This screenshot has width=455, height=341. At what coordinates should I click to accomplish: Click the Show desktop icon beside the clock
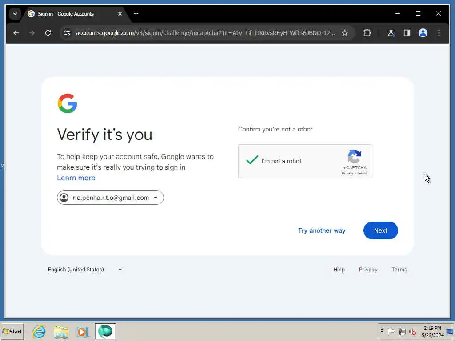coord(450,331)
